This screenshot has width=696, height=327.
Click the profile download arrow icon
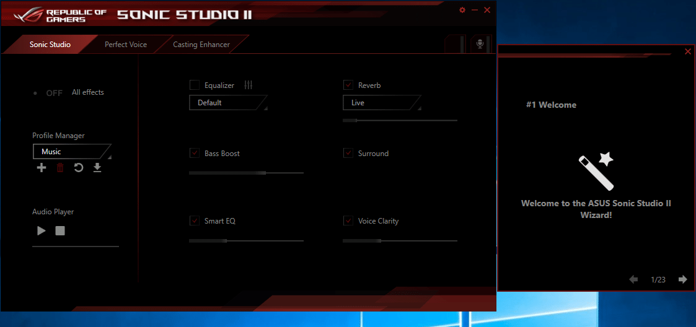point(97,168)
